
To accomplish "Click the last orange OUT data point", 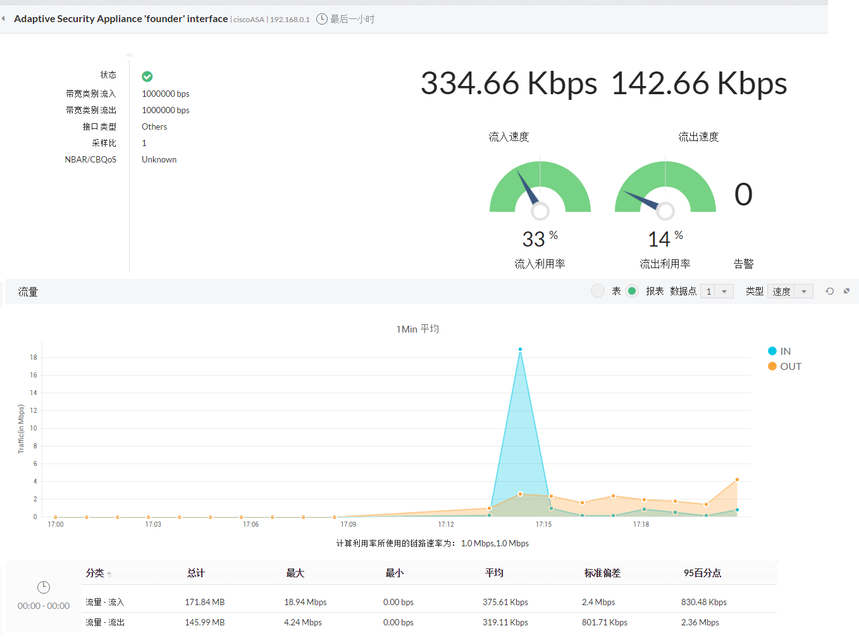I will [x=737, y=480].
